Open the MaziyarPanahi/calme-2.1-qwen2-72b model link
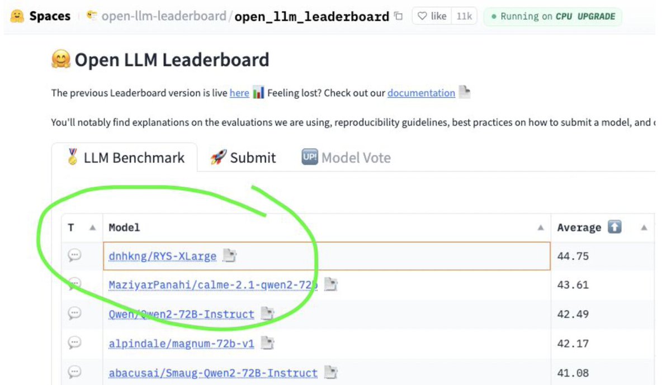 tap(213, 286)
